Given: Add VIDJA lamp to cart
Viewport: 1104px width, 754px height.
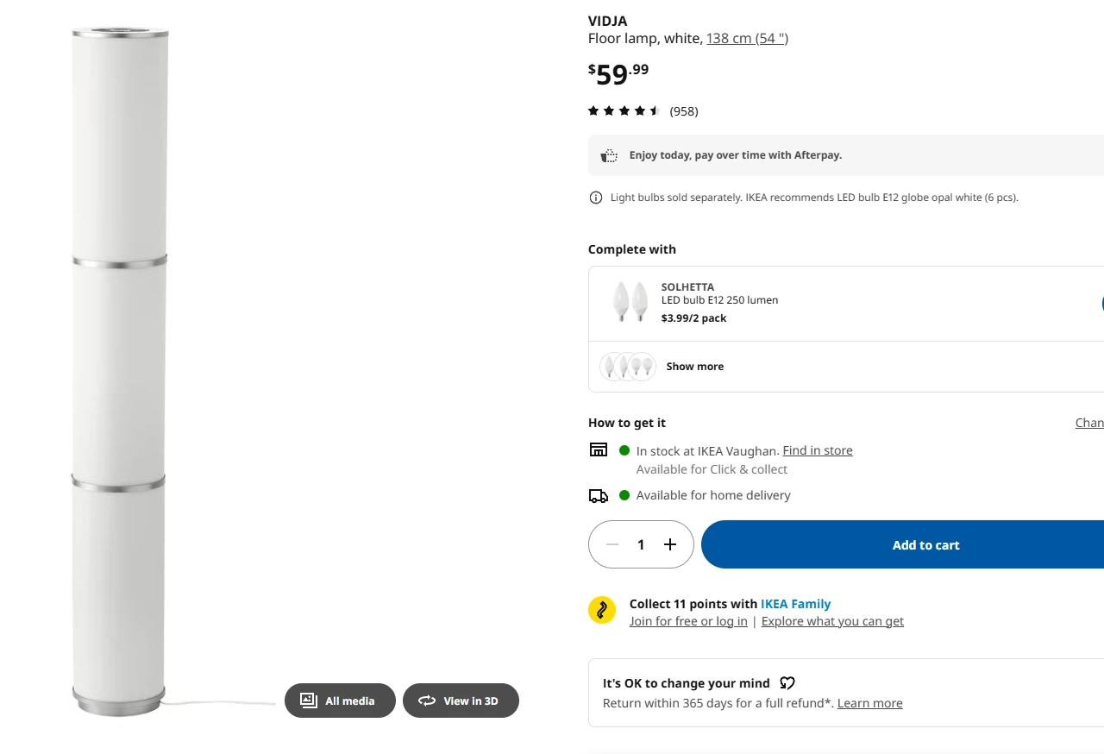Looking at the screenshot, I should (x=903, y=544).
